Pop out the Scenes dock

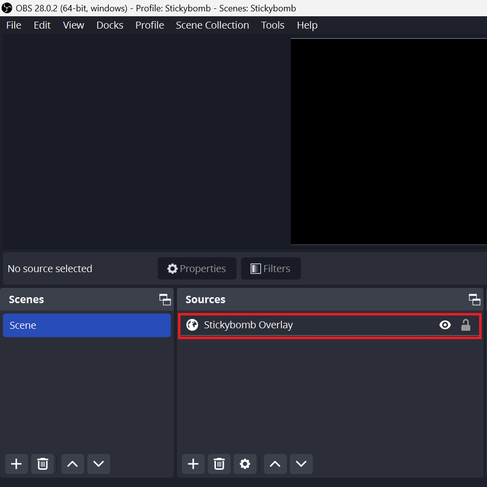[x=165, y=299]
